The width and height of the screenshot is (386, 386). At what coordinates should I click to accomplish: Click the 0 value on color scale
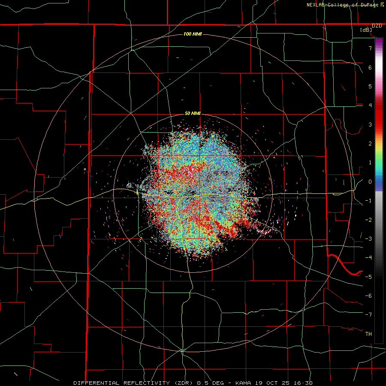370,182
